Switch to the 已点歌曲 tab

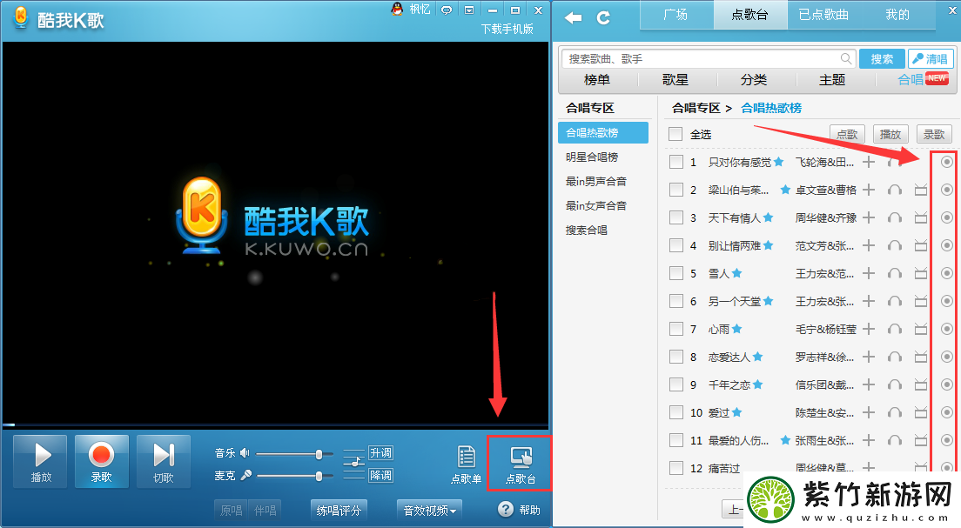click(823, 15)
